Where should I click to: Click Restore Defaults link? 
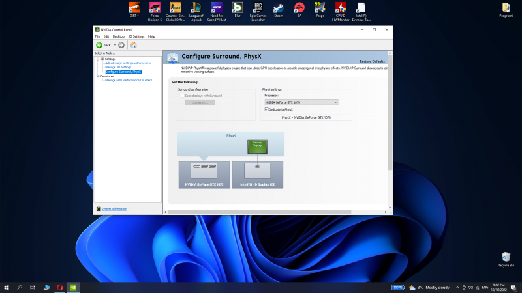tap(372, 61)
